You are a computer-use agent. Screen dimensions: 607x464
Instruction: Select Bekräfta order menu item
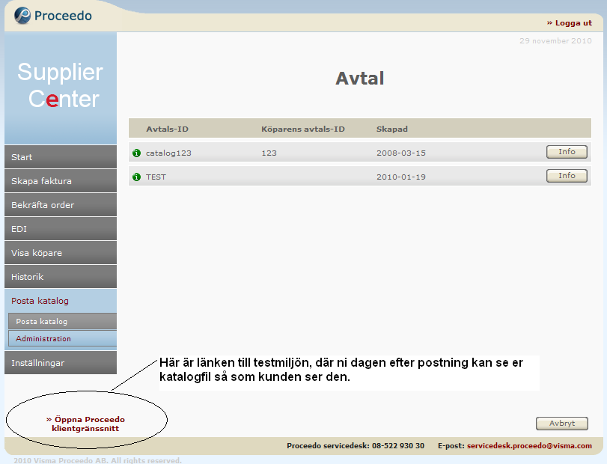point(61,205)
